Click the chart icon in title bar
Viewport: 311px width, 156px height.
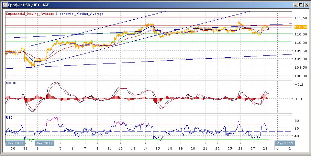5,5
